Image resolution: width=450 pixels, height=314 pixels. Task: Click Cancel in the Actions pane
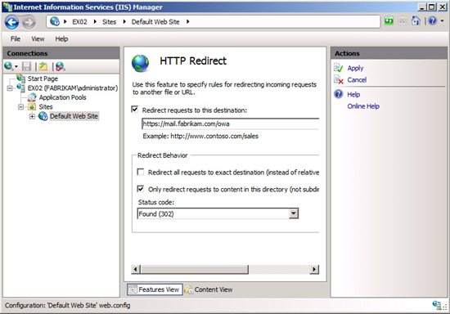click(357, 80)
